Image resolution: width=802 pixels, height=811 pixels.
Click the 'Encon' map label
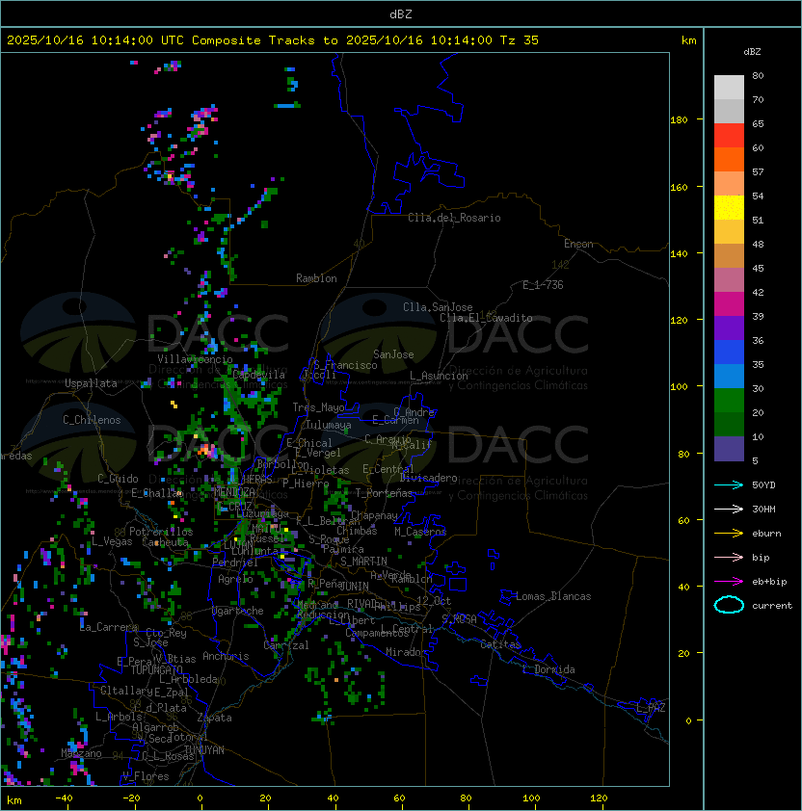point(578,244)
